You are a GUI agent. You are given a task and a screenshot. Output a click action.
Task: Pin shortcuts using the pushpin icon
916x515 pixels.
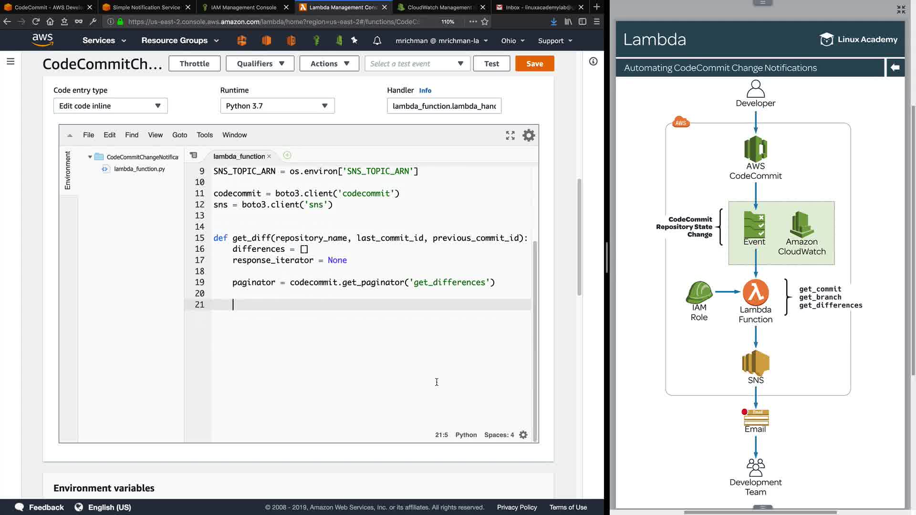coord(354,41)
